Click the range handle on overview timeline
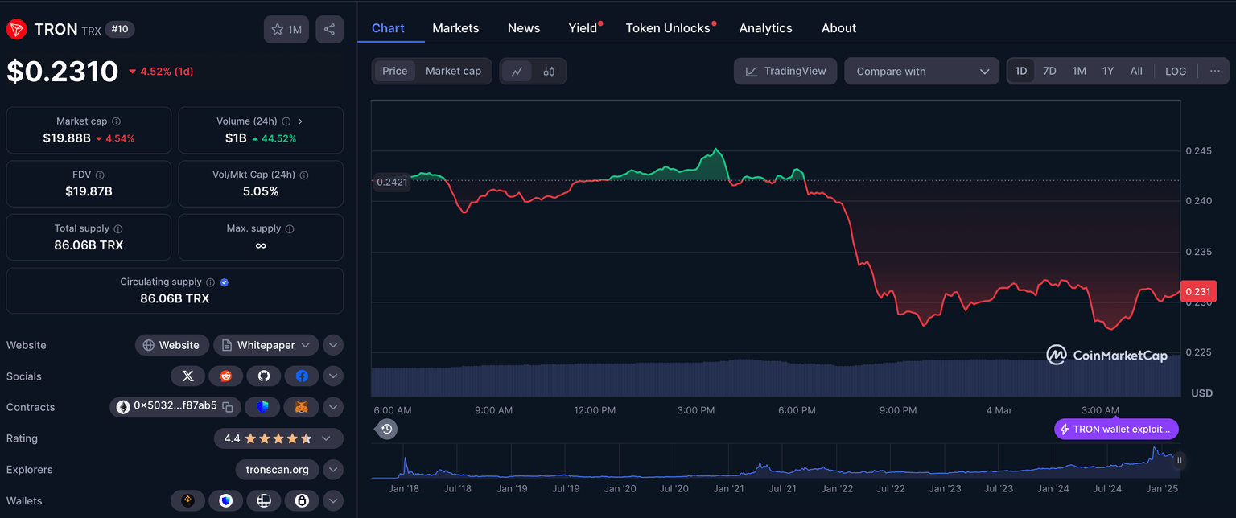This screenshot has height=518, width=1236. pos(1179,461)
